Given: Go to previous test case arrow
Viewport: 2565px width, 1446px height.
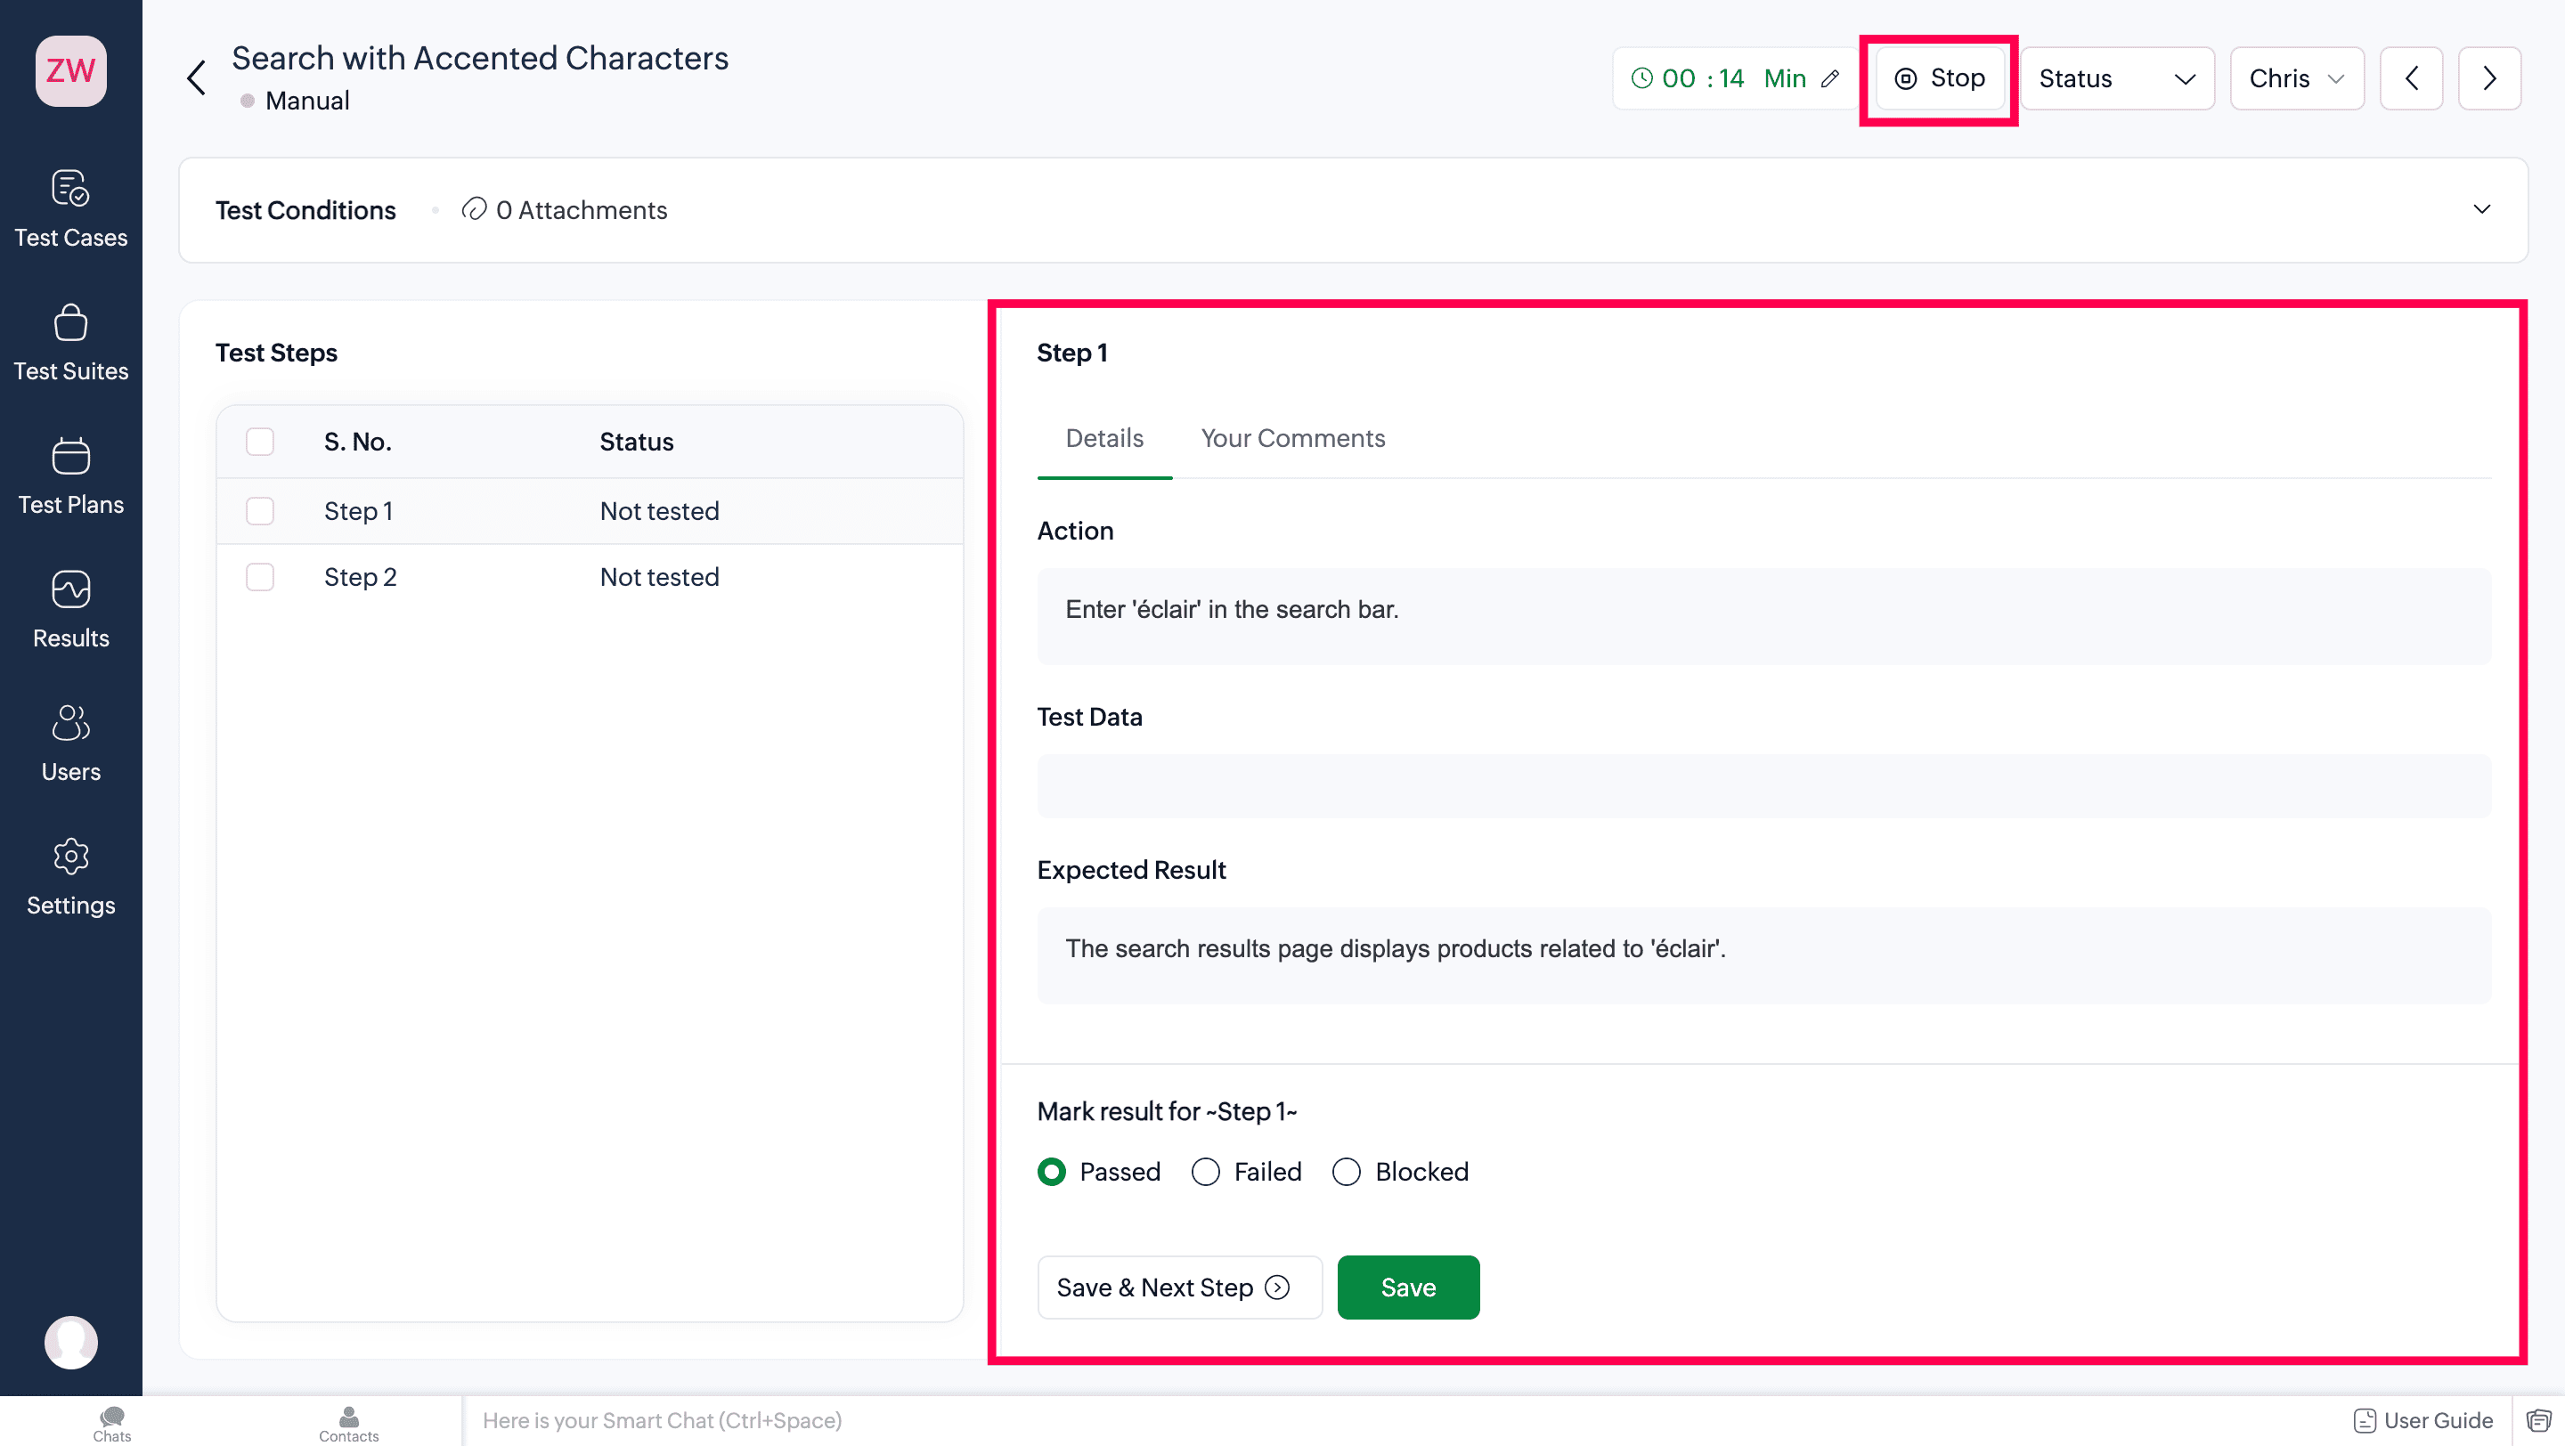Looking at the screenshot, I should (x=2411, y=77).
